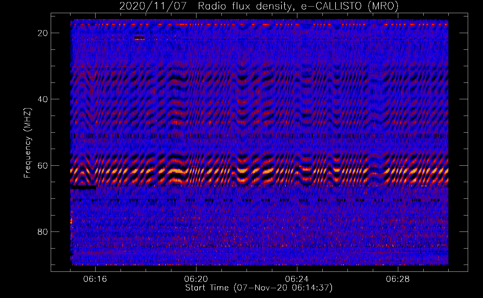This screenshot has width=483, height=298.
Task: Click the 40 frequency tick label
Action: (x=43, y=99)
